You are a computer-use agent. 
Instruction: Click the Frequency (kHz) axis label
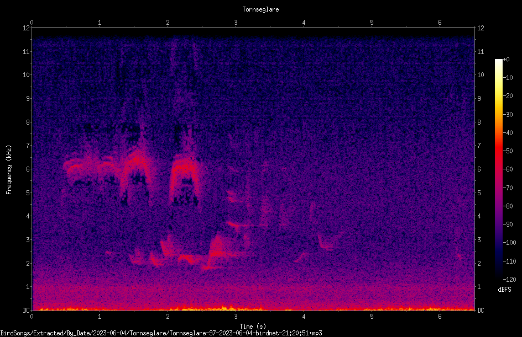pos(9,170)
